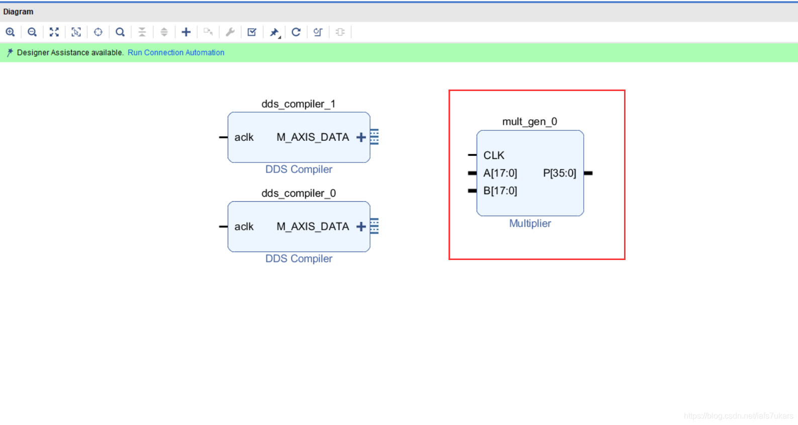The width and height of the screenshot is (798, 425).
Task: Expand M_AXIS_DATA on dds_compiler_0
Action: tap(361, 227)
